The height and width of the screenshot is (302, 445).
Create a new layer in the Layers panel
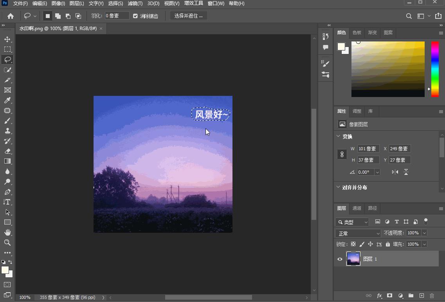click(422, 296)
